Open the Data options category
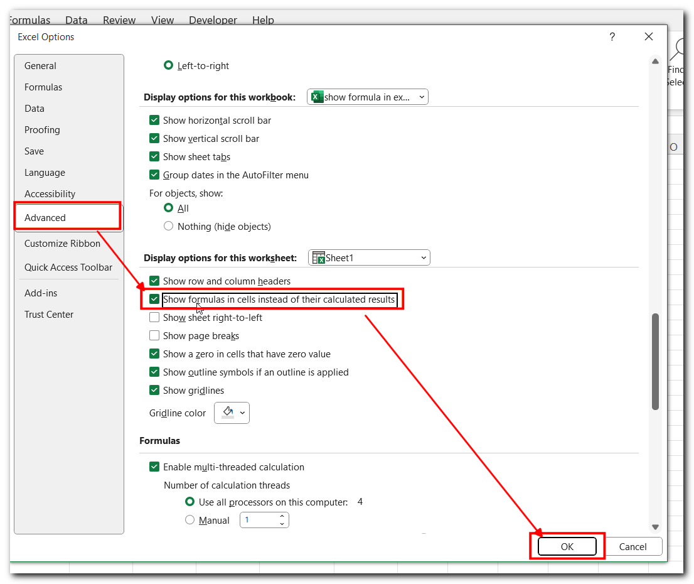 tap(68, 108)
